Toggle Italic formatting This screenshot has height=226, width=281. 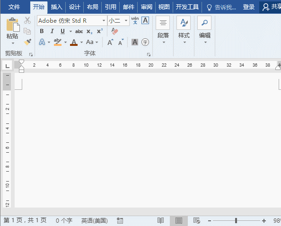[52, 31]
